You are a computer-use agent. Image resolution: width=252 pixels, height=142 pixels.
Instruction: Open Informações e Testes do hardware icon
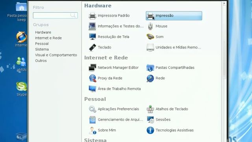pos(93,26)
